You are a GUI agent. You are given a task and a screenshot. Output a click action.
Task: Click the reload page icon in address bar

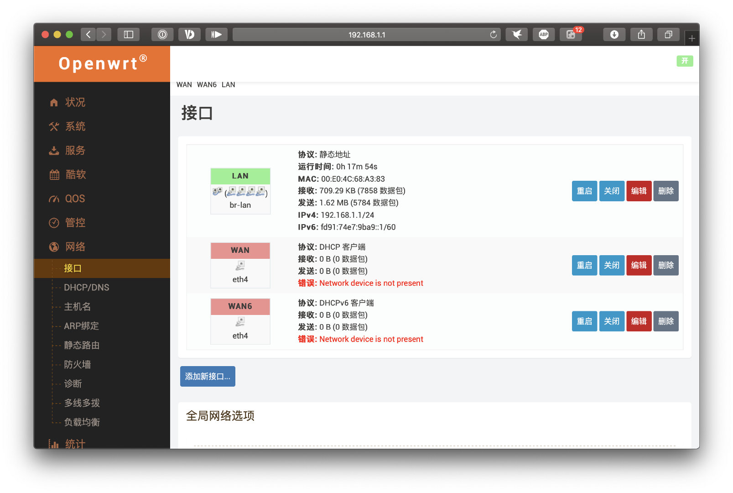click(x=493, y=35)
